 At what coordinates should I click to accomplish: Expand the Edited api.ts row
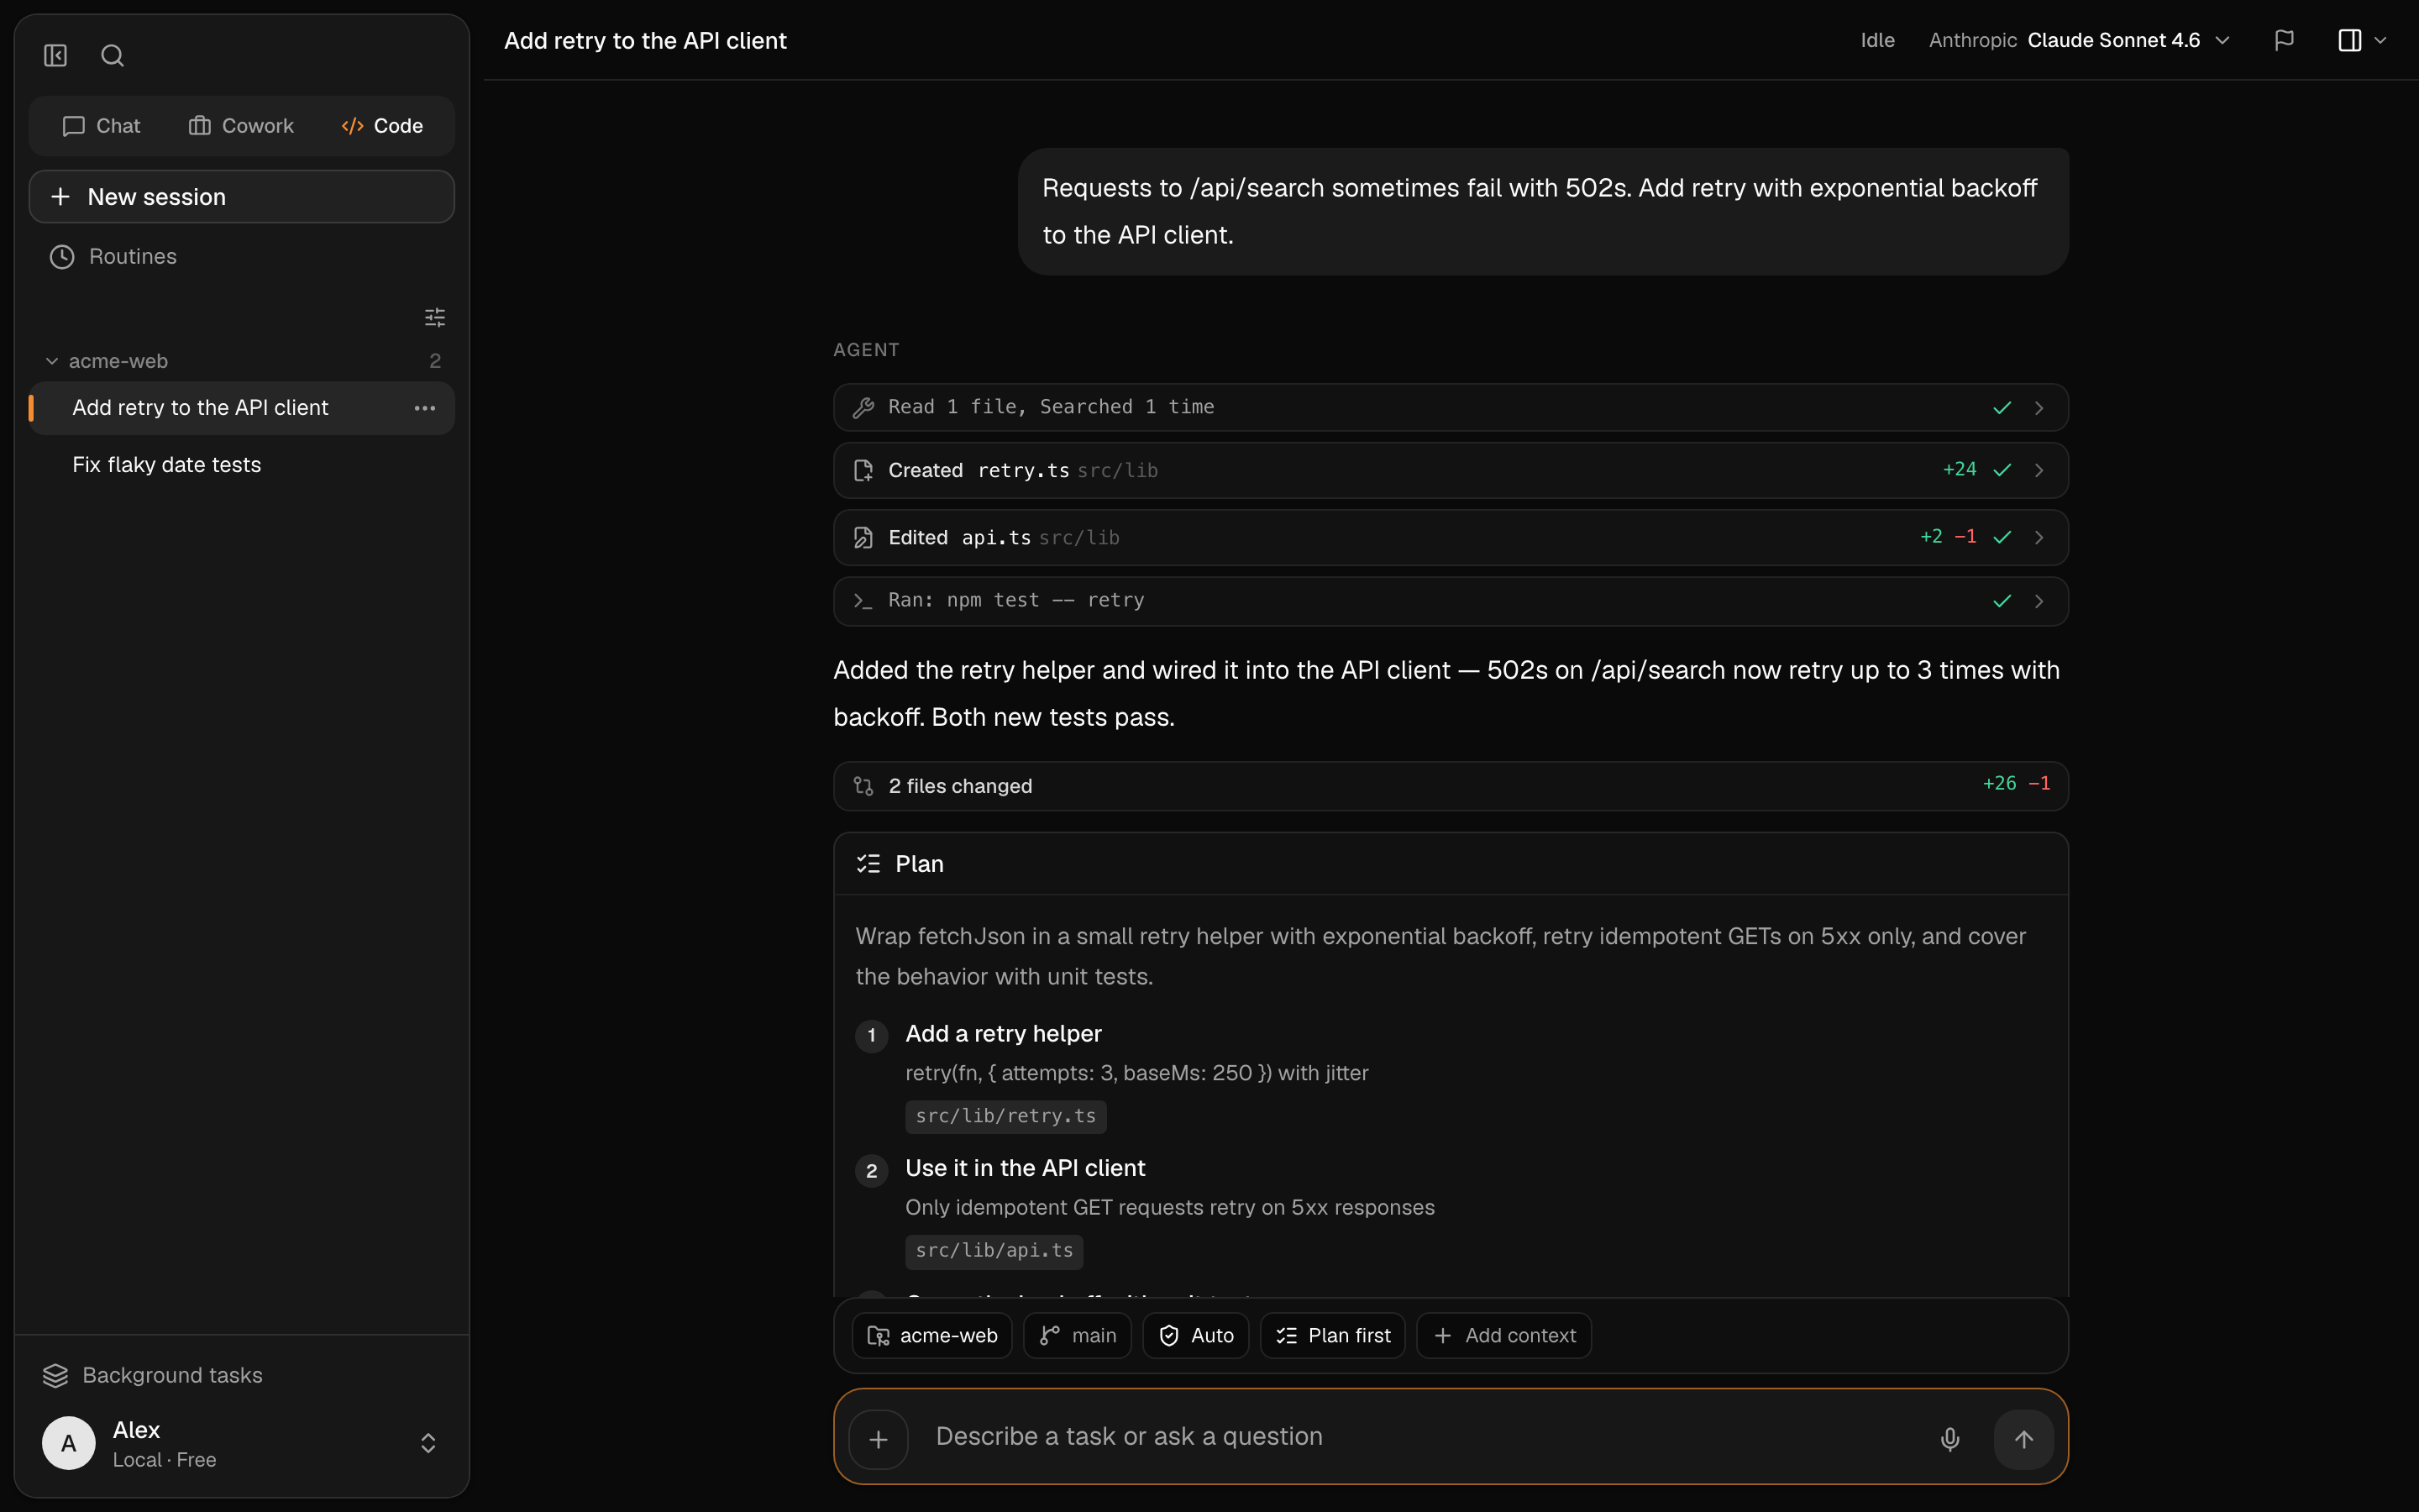pos(1451,537)
